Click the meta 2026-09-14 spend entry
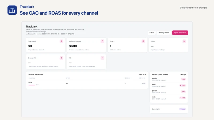 pyautogui.click(x=169, y=85)
